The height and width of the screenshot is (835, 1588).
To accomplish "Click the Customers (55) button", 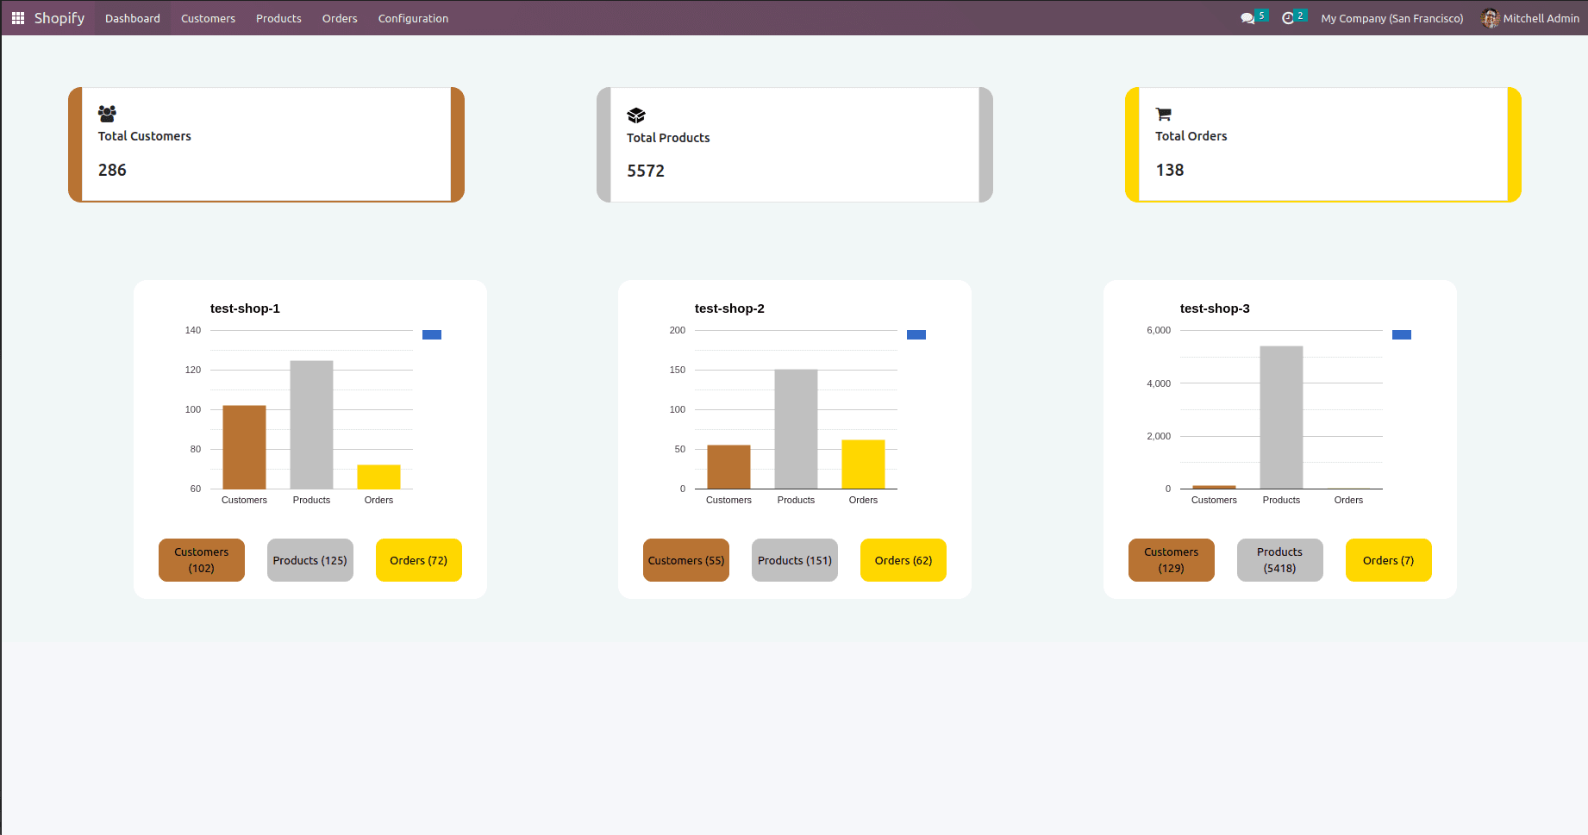I will tap(686, 560).
